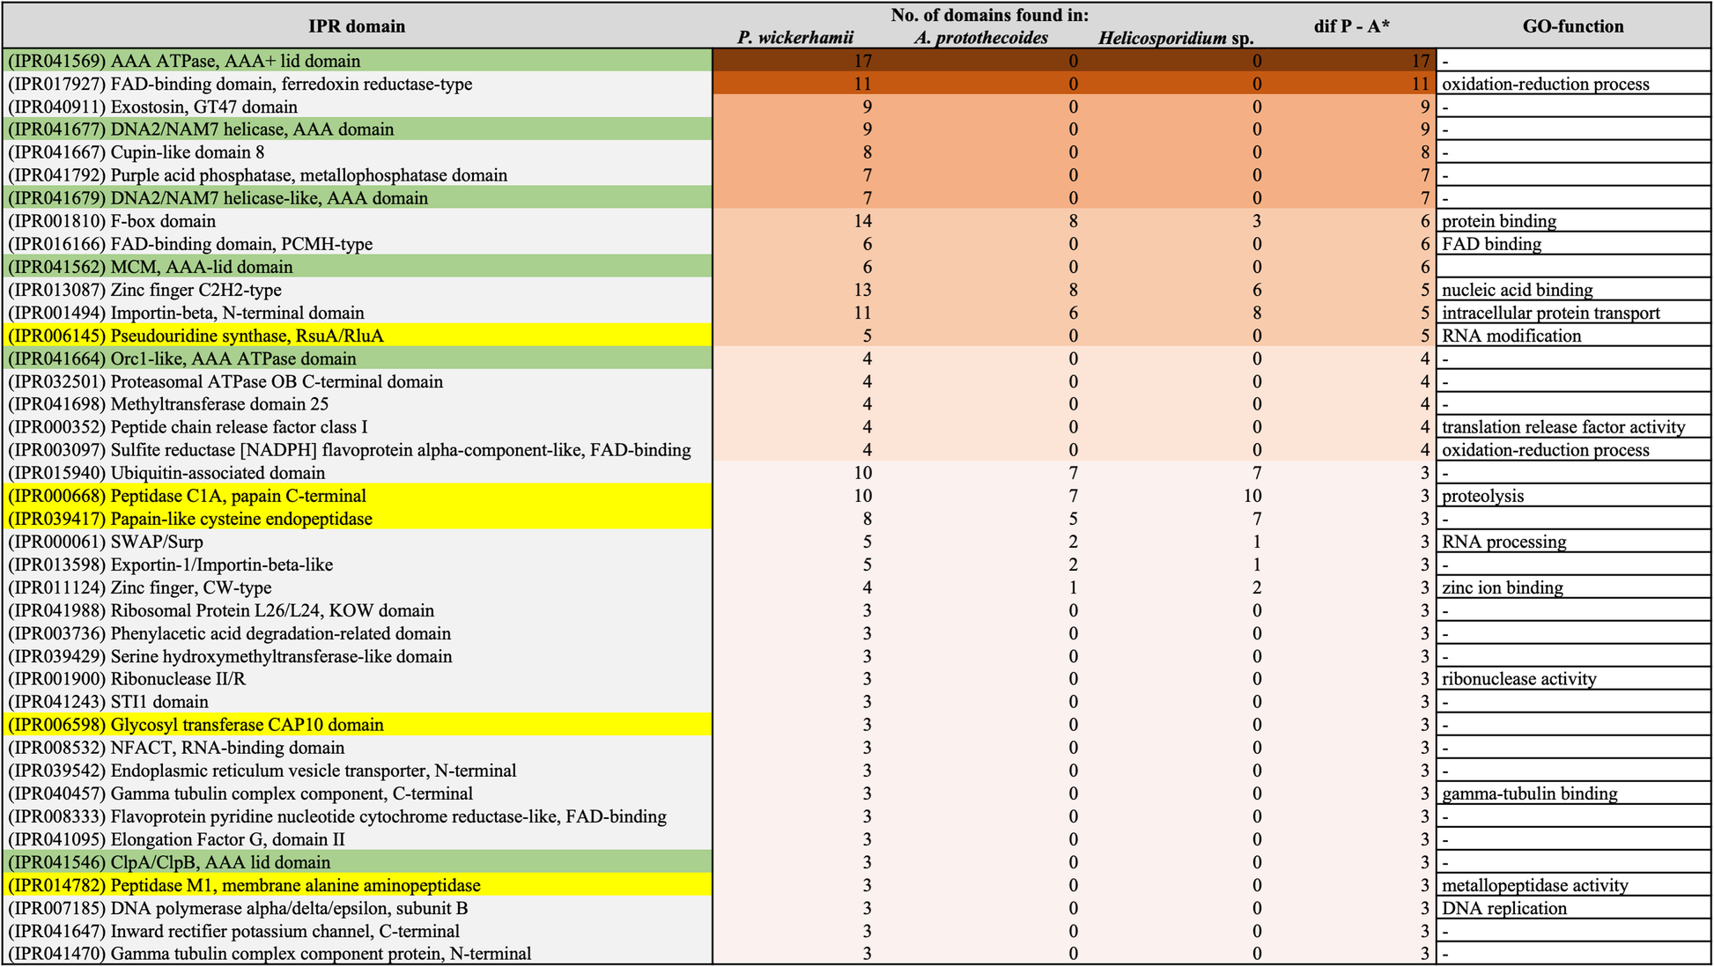Click the 'FAD binding' GO-function cell
Screen dimensions: 1714x967
(1573, 244)
